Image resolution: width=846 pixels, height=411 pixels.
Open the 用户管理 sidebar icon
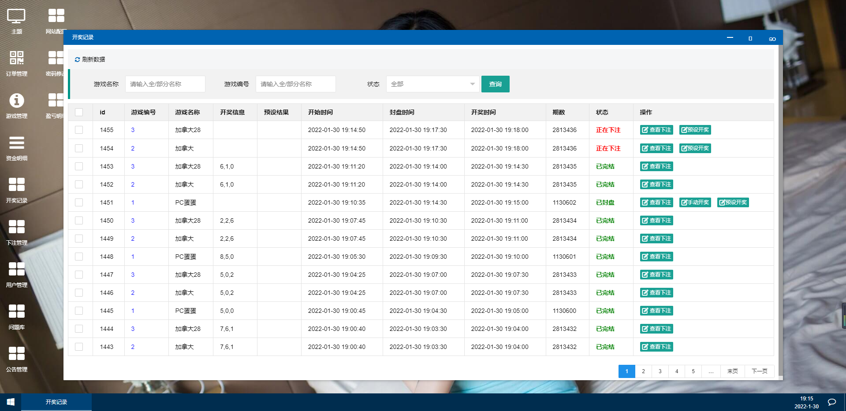(x=16, y=269)
